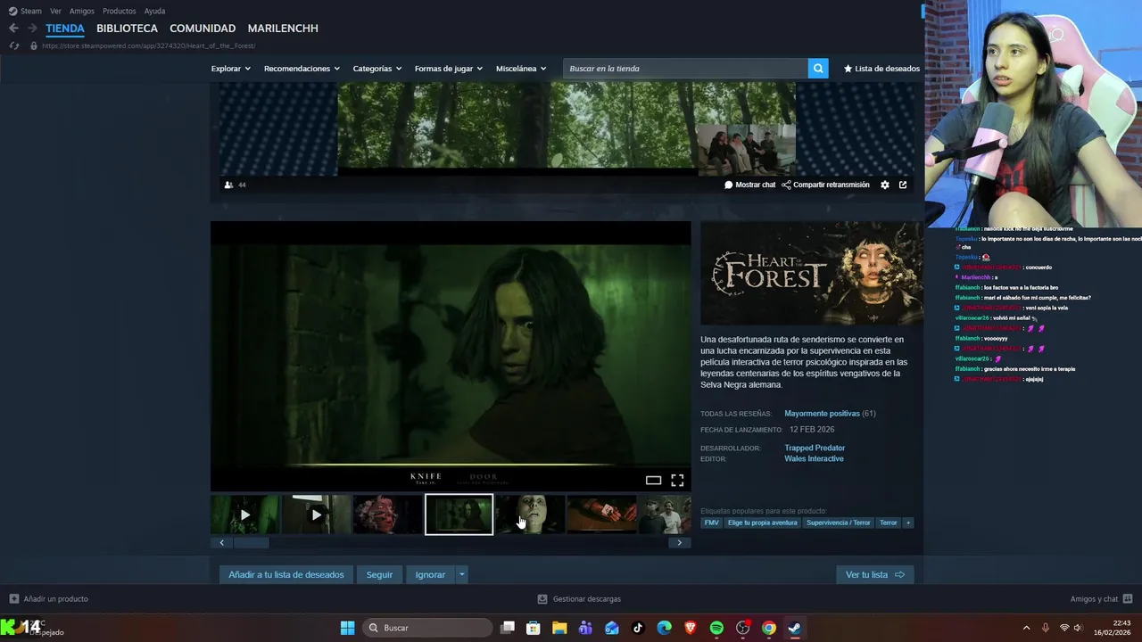Play the first trailer thumbnail

244,514
